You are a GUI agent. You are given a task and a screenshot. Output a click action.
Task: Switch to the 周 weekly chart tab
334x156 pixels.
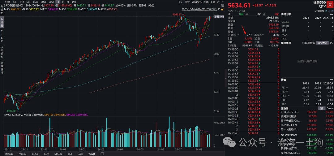point(63,2)
